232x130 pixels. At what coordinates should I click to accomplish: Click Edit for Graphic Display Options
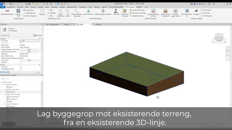(29, 52)
